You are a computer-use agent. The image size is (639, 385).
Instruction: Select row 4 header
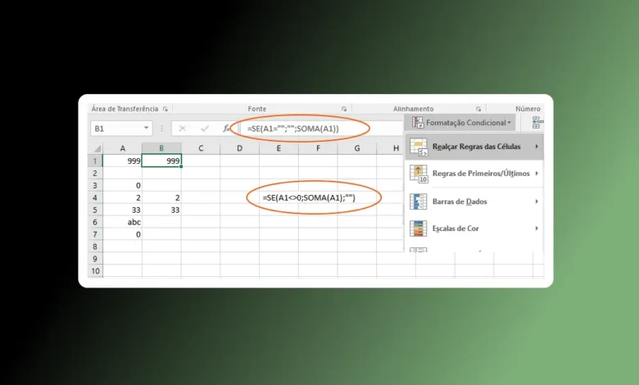[x=95, y=197]
